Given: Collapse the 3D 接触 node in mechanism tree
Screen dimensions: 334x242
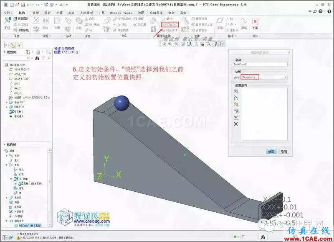Looking at the screenshot, I should (11, 179).
